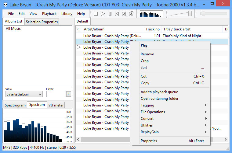Open the 'by artist/album' view dropdown
The image size is (232, 153).
coord(24,94)
